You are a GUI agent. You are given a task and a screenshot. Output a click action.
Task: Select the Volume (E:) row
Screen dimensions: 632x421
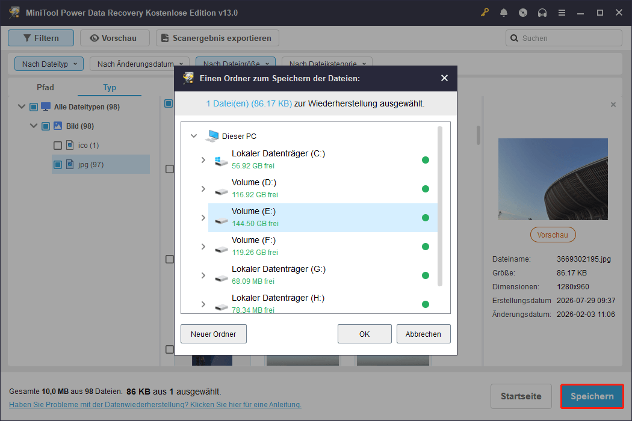pos(323,218)
